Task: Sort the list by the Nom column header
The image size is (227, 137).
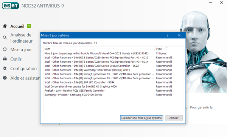Action: point(99,49)
